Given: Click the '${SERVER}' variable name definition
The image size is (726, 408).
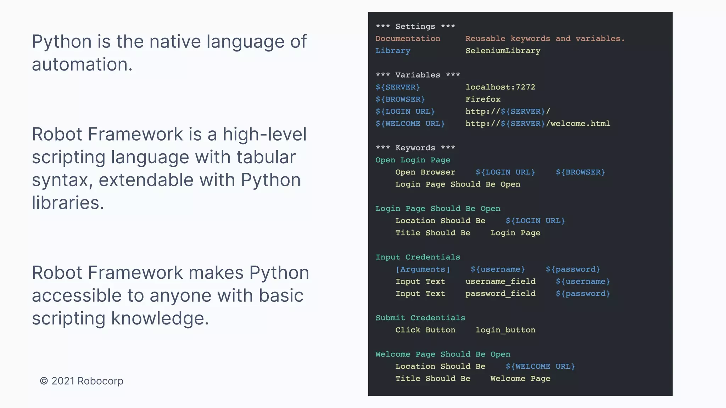Looking at the screenshot, I should (398, 87).
